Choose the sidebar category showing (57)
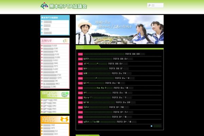 tap(50, 66)
